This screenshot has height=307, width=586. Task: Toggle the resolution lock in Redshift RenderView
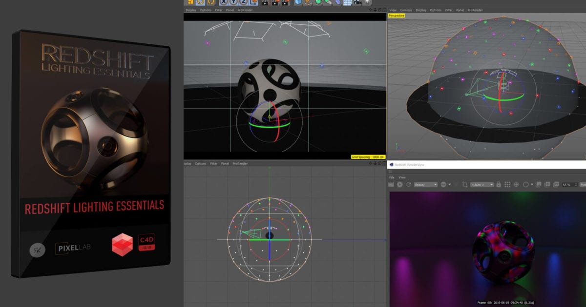(x=499, y=185)
